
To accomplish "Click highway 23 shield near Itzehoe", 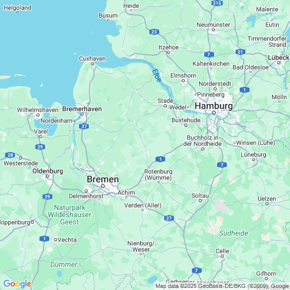I will [x=154, y=32].
